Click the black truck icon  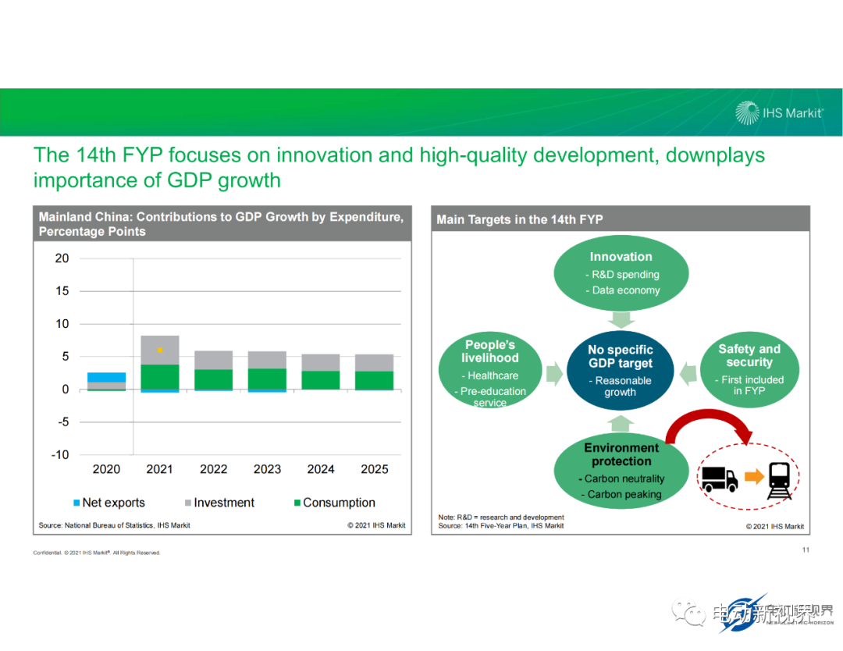pos(720,478)
